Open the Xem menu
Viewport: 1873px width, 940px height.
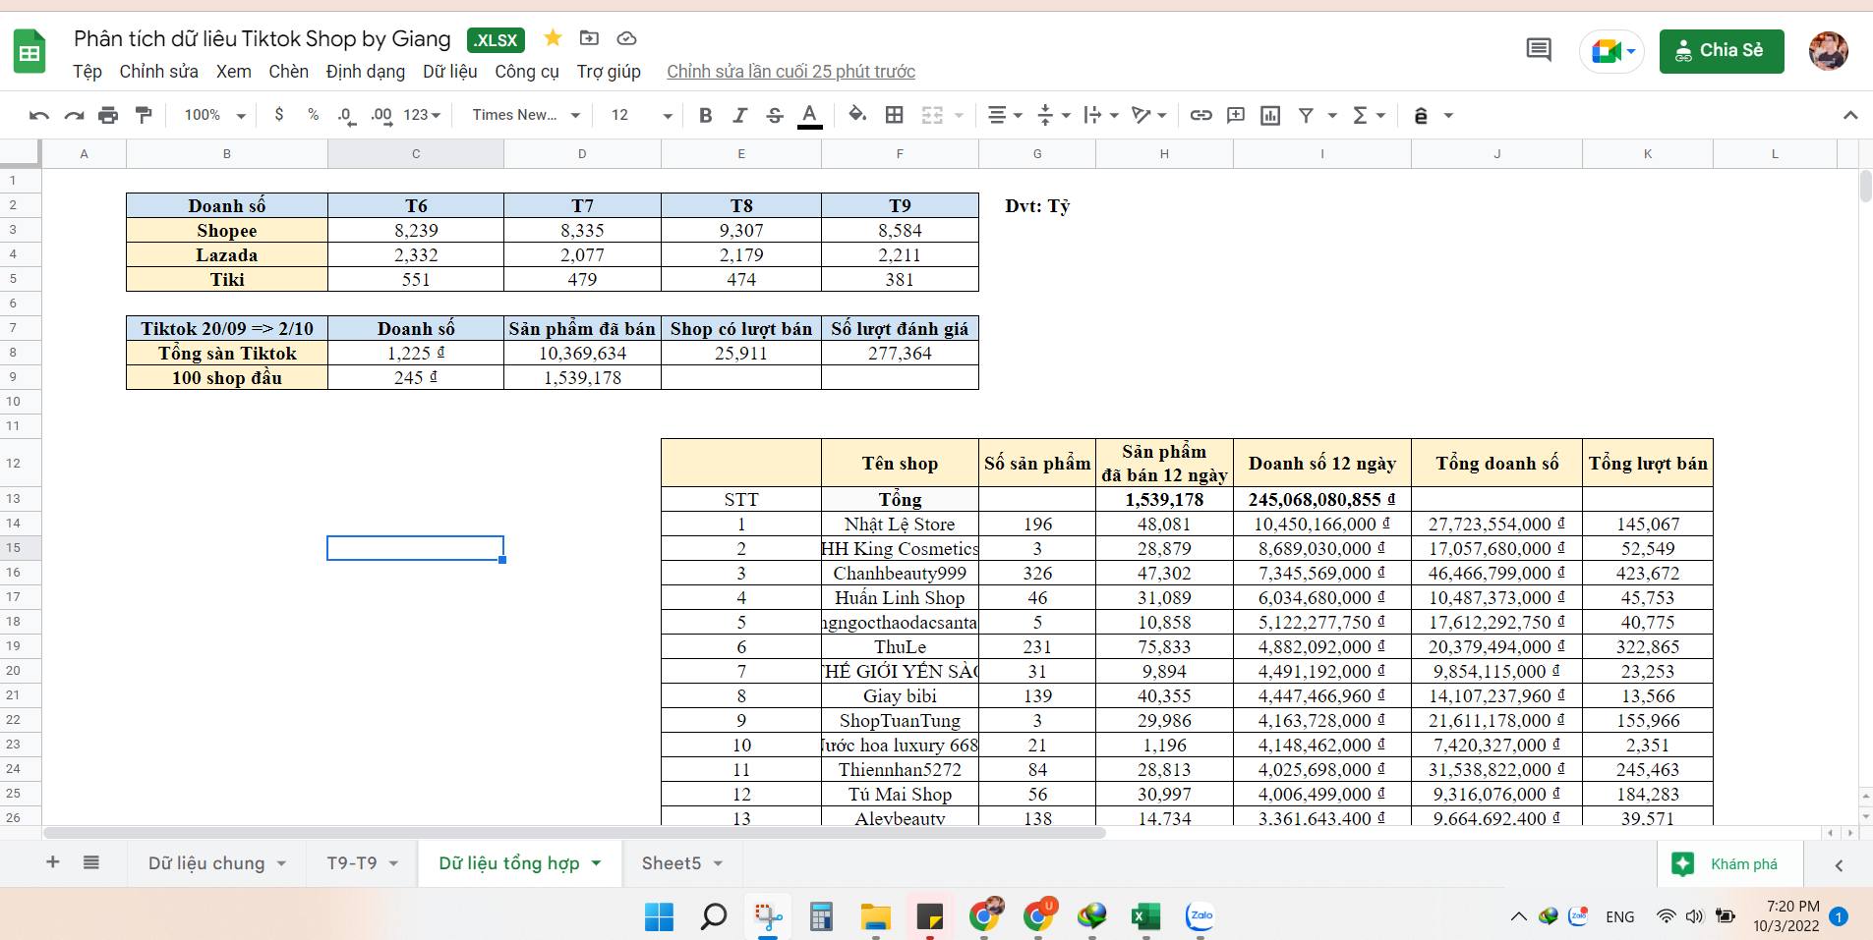click(233, 72)
